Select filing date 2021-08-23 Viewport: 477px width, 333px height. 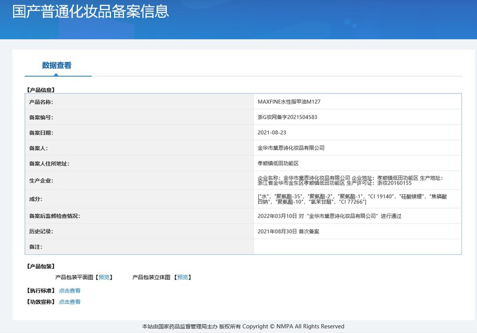272,132
